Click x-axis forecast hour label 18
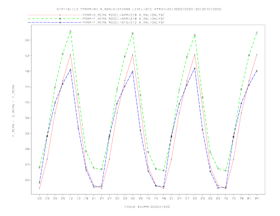Image resolution: width=280 pixels, height=216 pixels. click(86, 198)
